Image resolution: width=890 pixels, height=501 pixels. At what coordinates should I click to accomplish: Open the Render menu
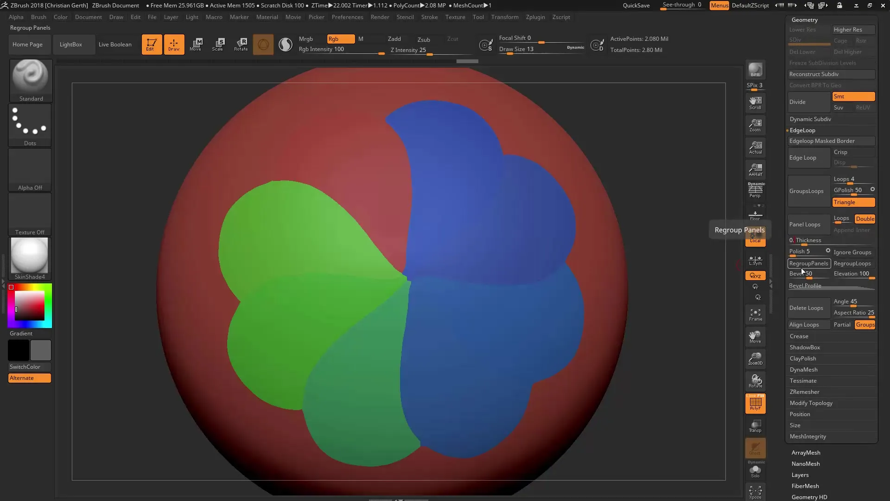[x=380, y=17]
